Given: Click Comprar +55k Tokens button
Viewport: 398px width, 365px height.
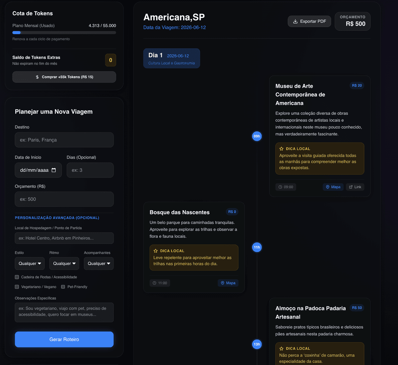Looking at the screenshot, I should pos(64,77).
